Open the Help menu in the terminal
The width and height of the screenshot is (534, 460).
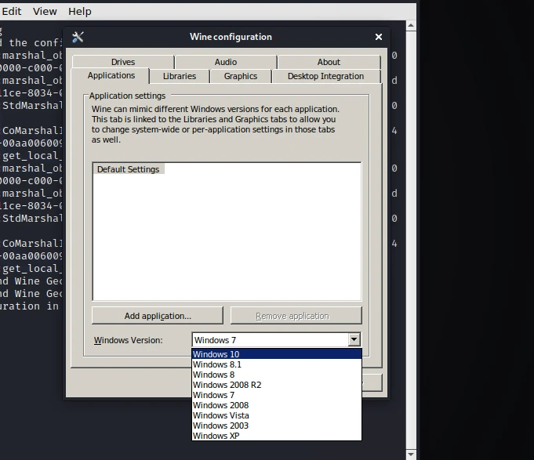point(80,12)
